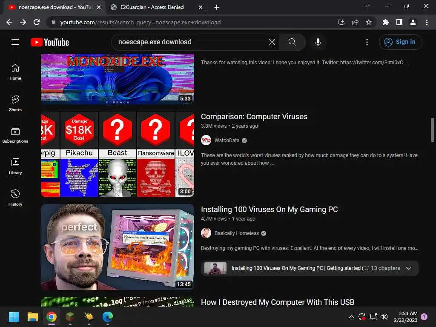Screen dimensions: 436x327
Task: Open File Explorer from the taskbar
Action: [32, 317]
